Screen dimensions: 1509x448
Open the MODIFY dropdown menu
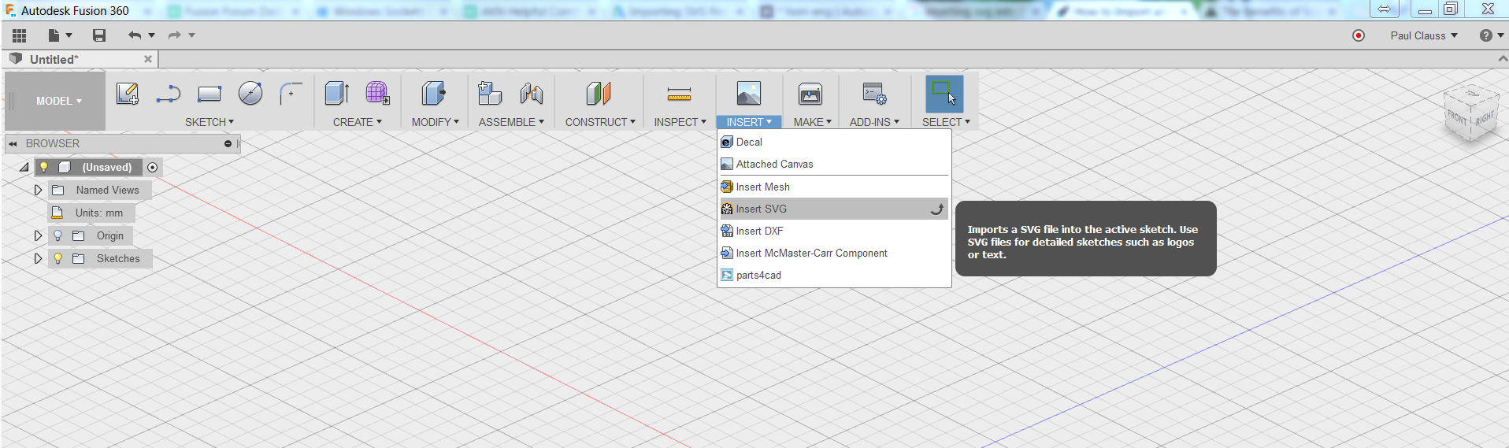click(x=435, y=122)
